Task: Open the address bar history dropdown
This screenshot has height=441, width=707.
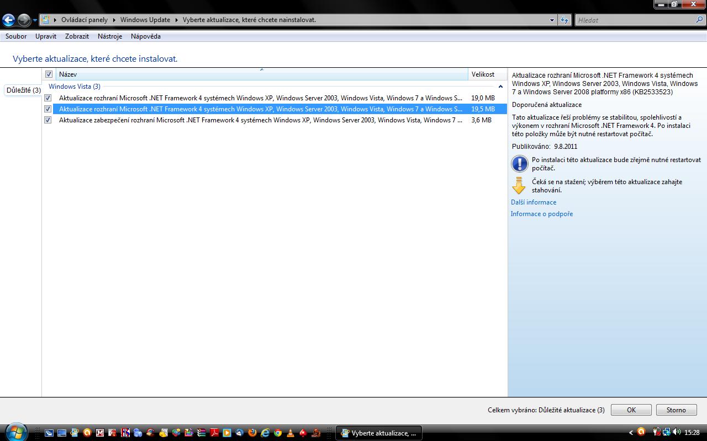Action: 552,20
